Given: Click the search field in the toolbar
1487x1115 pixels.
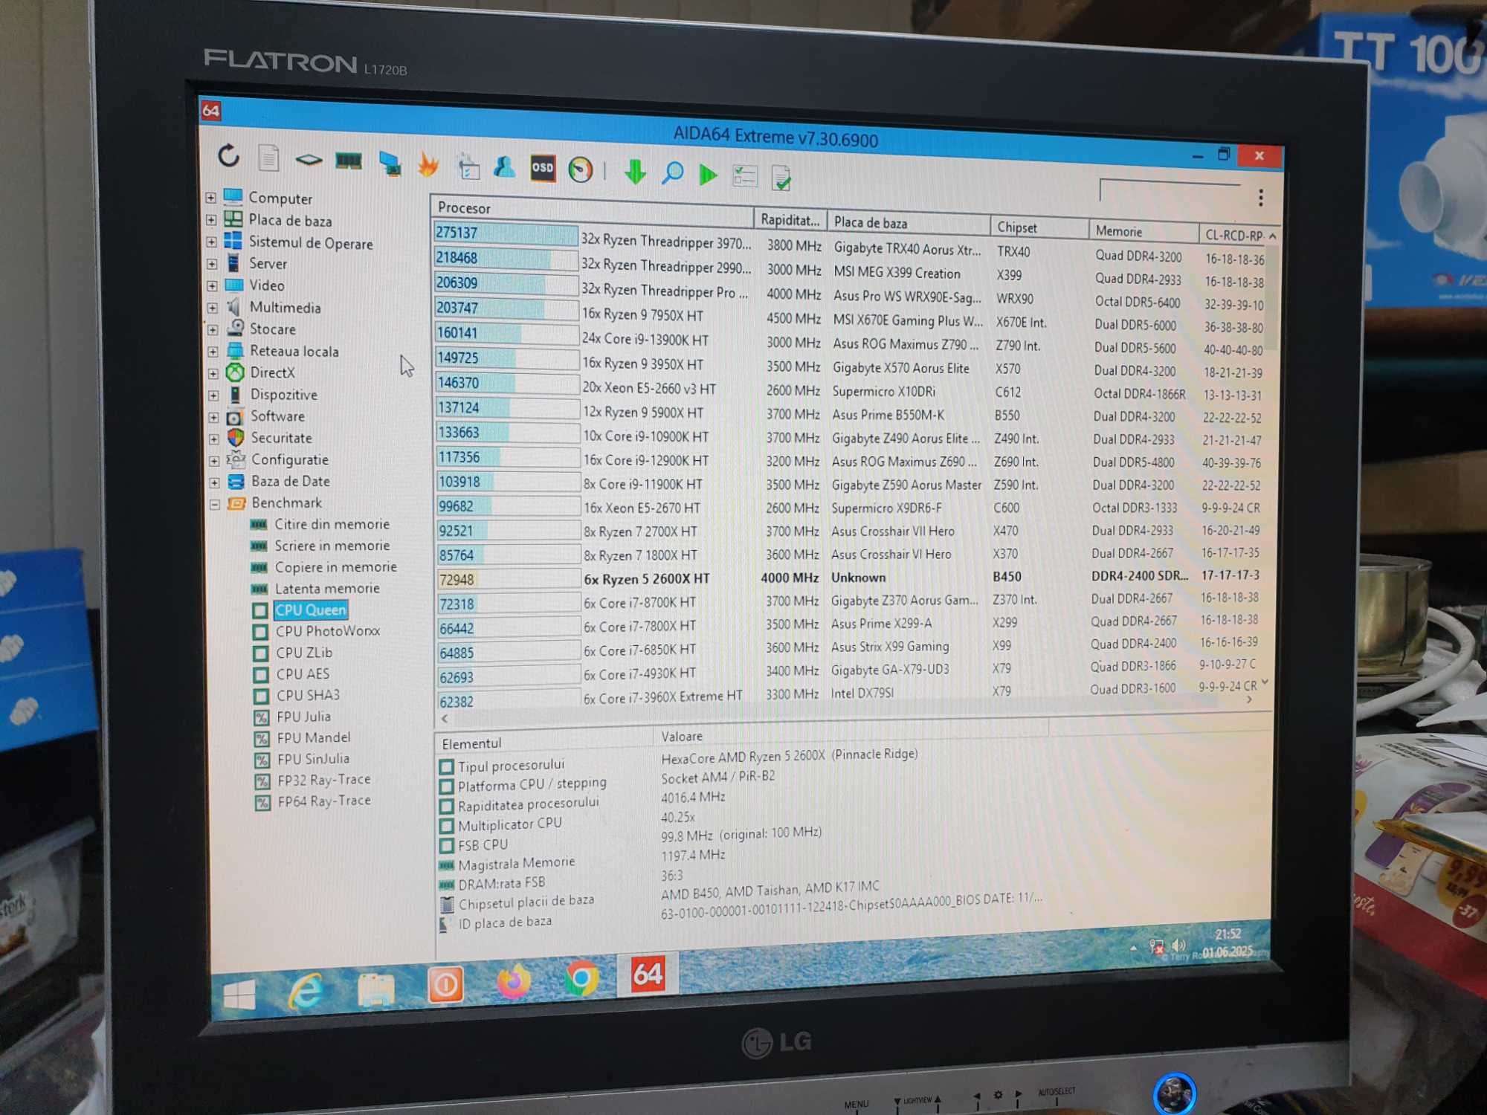Looking at the screenshot, I should pos(1170,190).
